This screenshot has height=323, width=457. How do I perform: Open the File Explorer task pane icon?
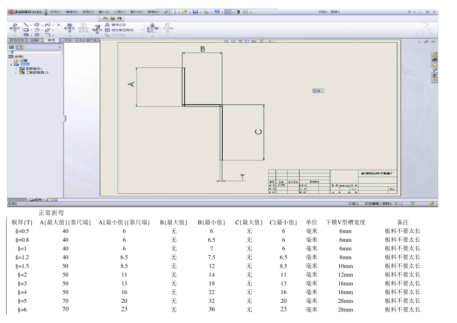(x=435, y=64)
